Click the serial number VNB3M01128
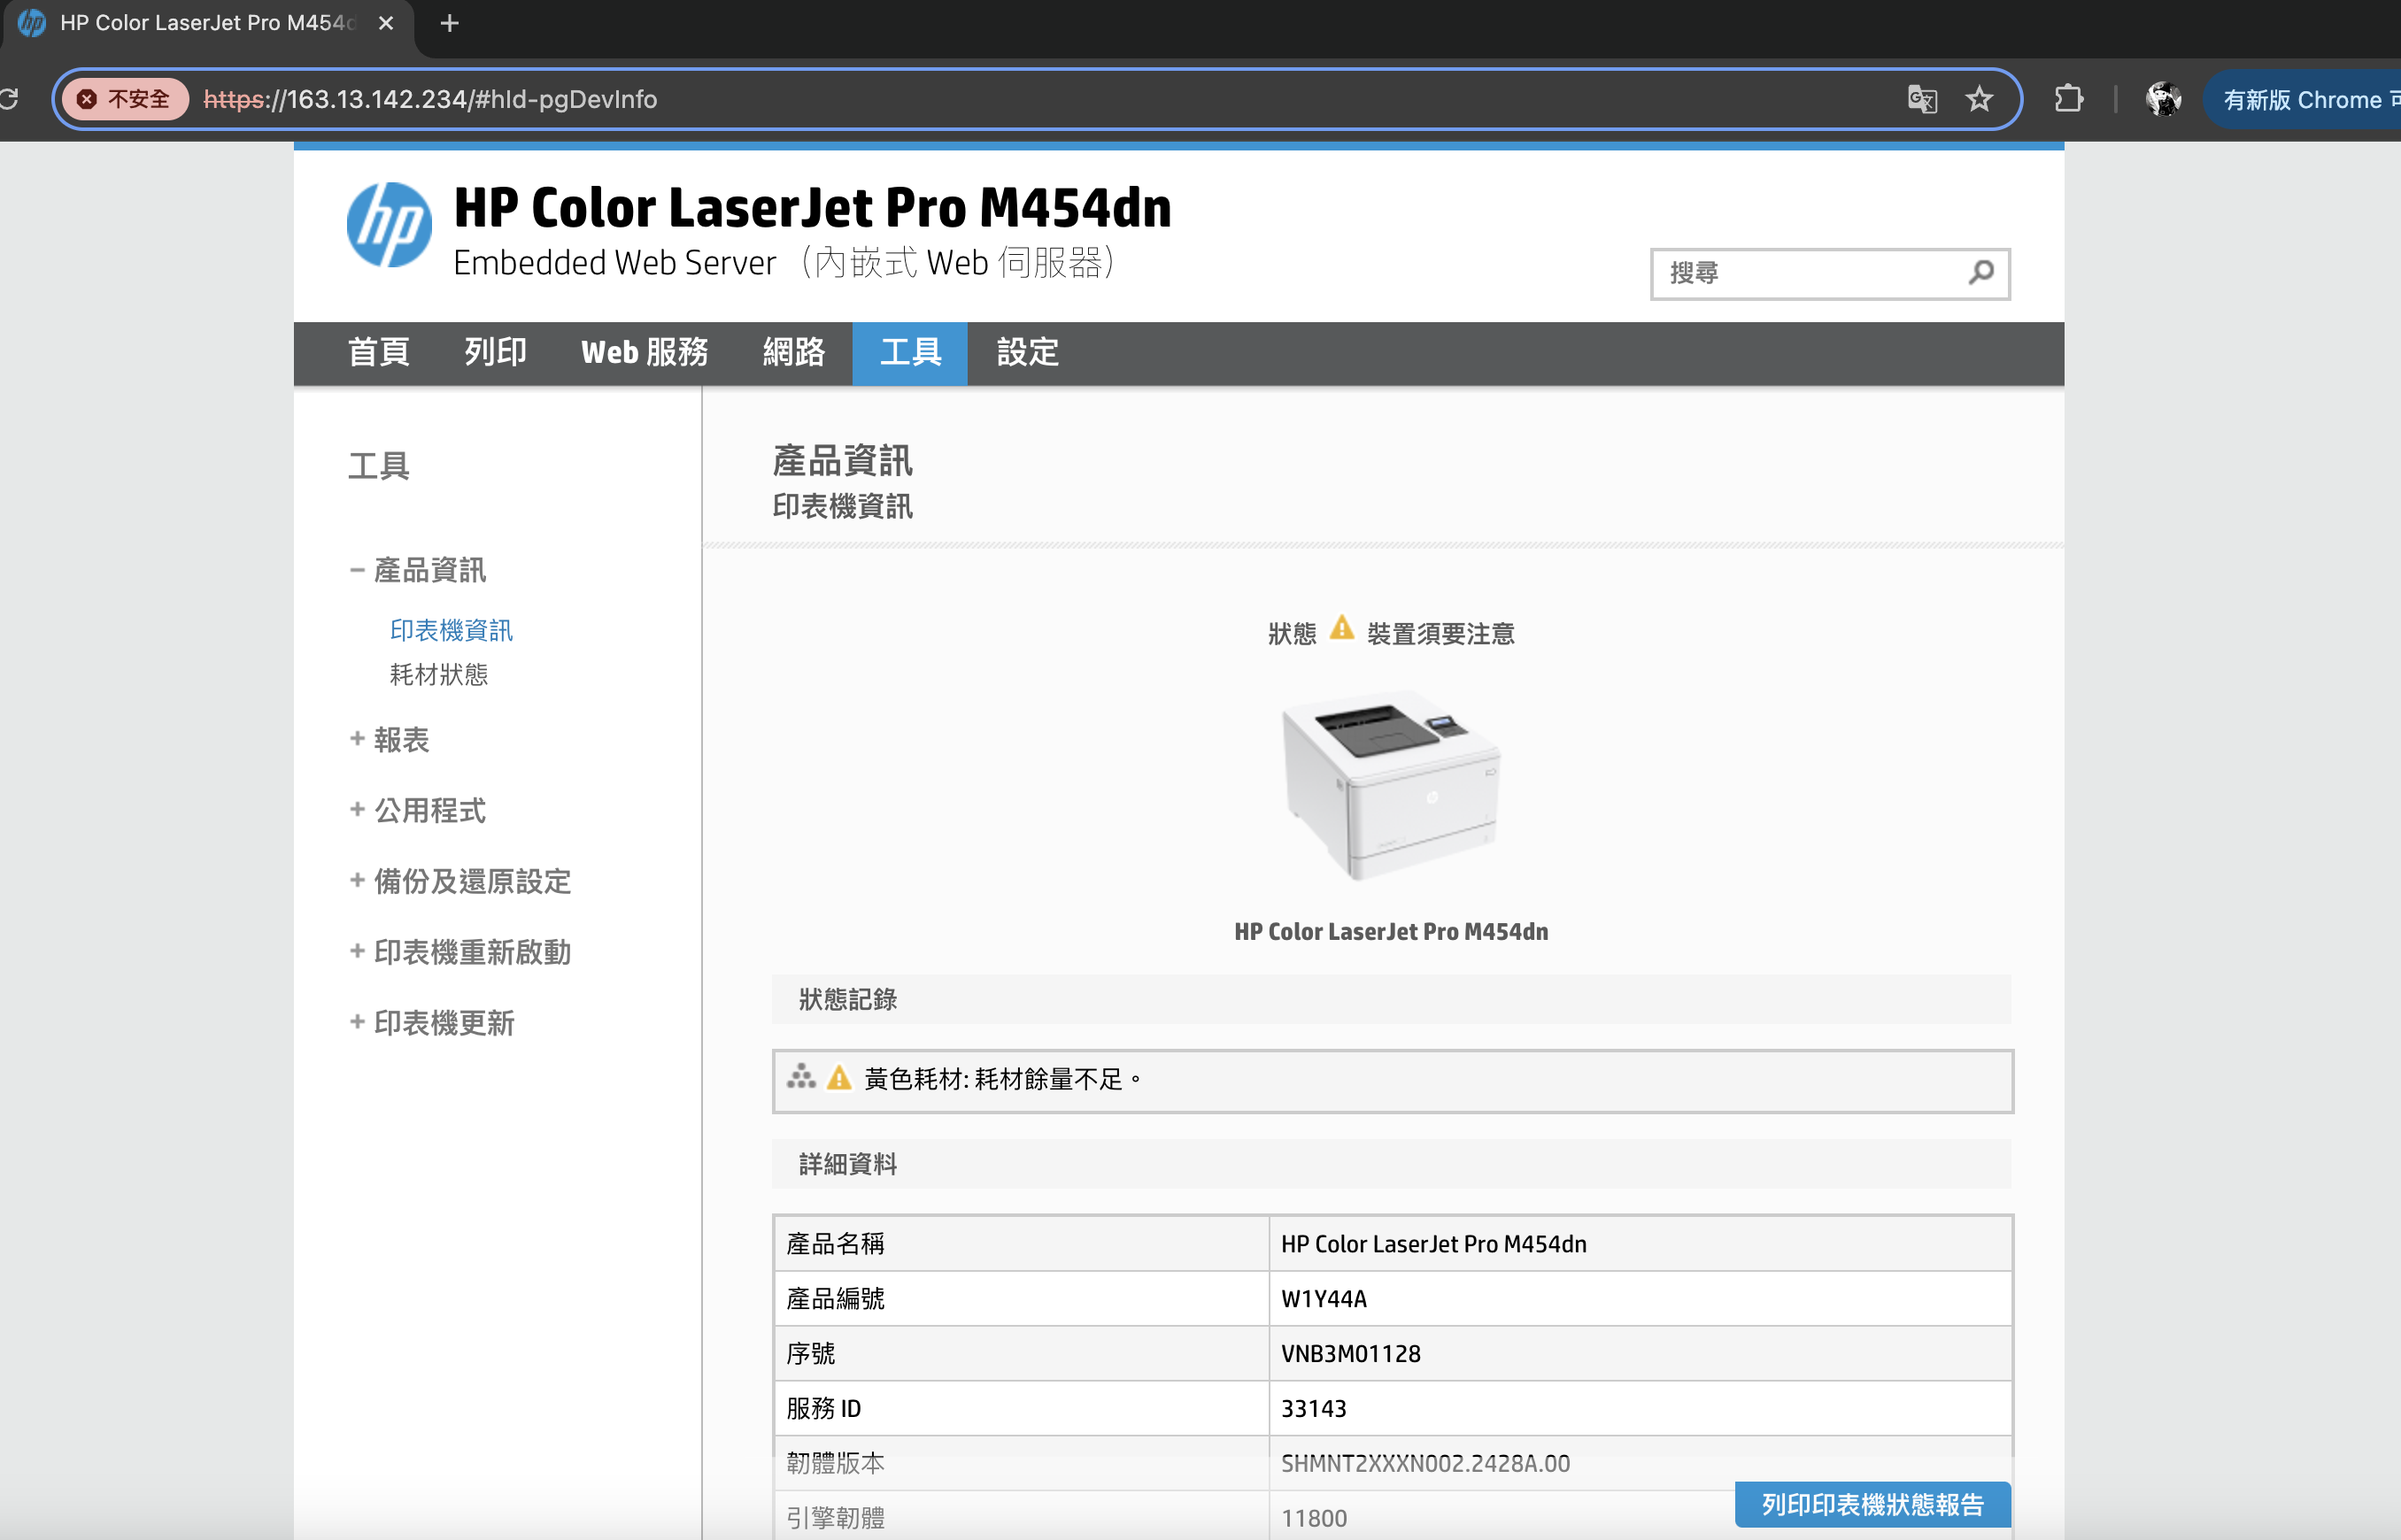Viewport: 2401px width, 1540px height. click(x=1350, y=1353)
